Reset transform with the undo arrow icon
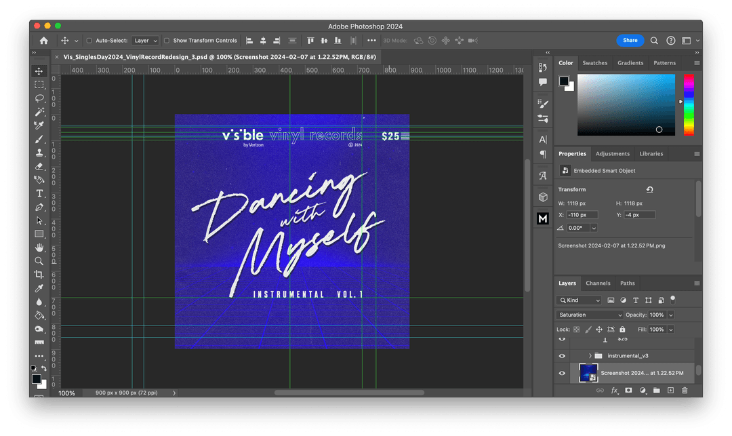 [649, 190]
